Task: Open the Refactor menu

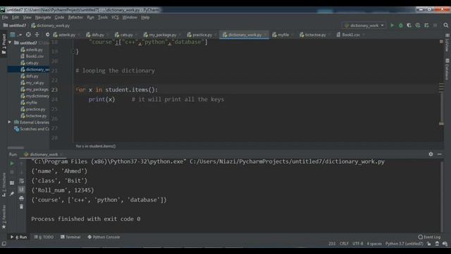Action: [x=75, y=17]
